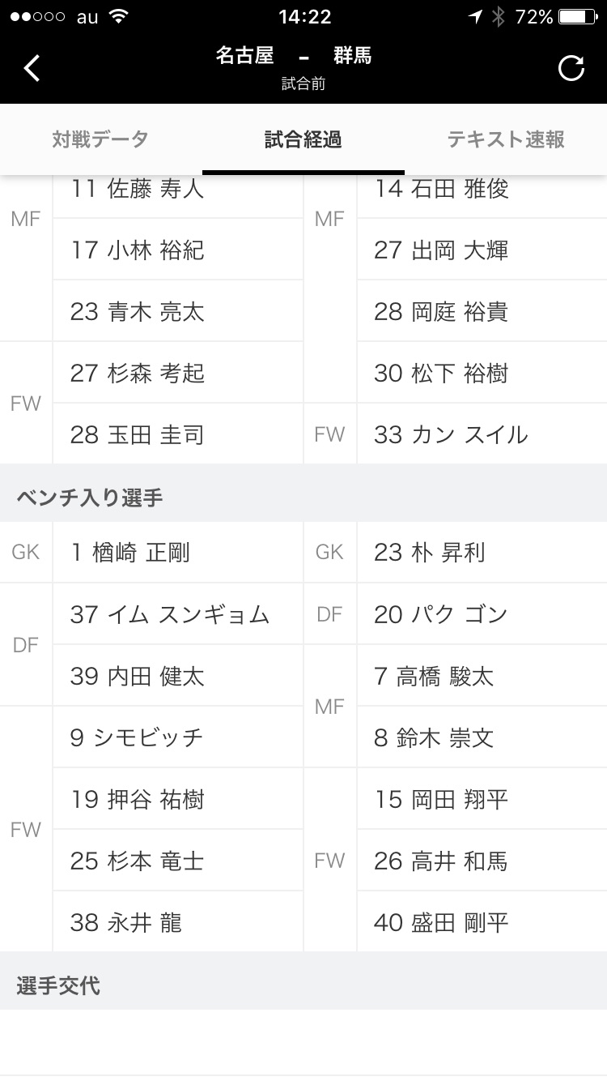Tap 33 カン スイル forward
607x1081 pixels.
[x=482, y=434]
